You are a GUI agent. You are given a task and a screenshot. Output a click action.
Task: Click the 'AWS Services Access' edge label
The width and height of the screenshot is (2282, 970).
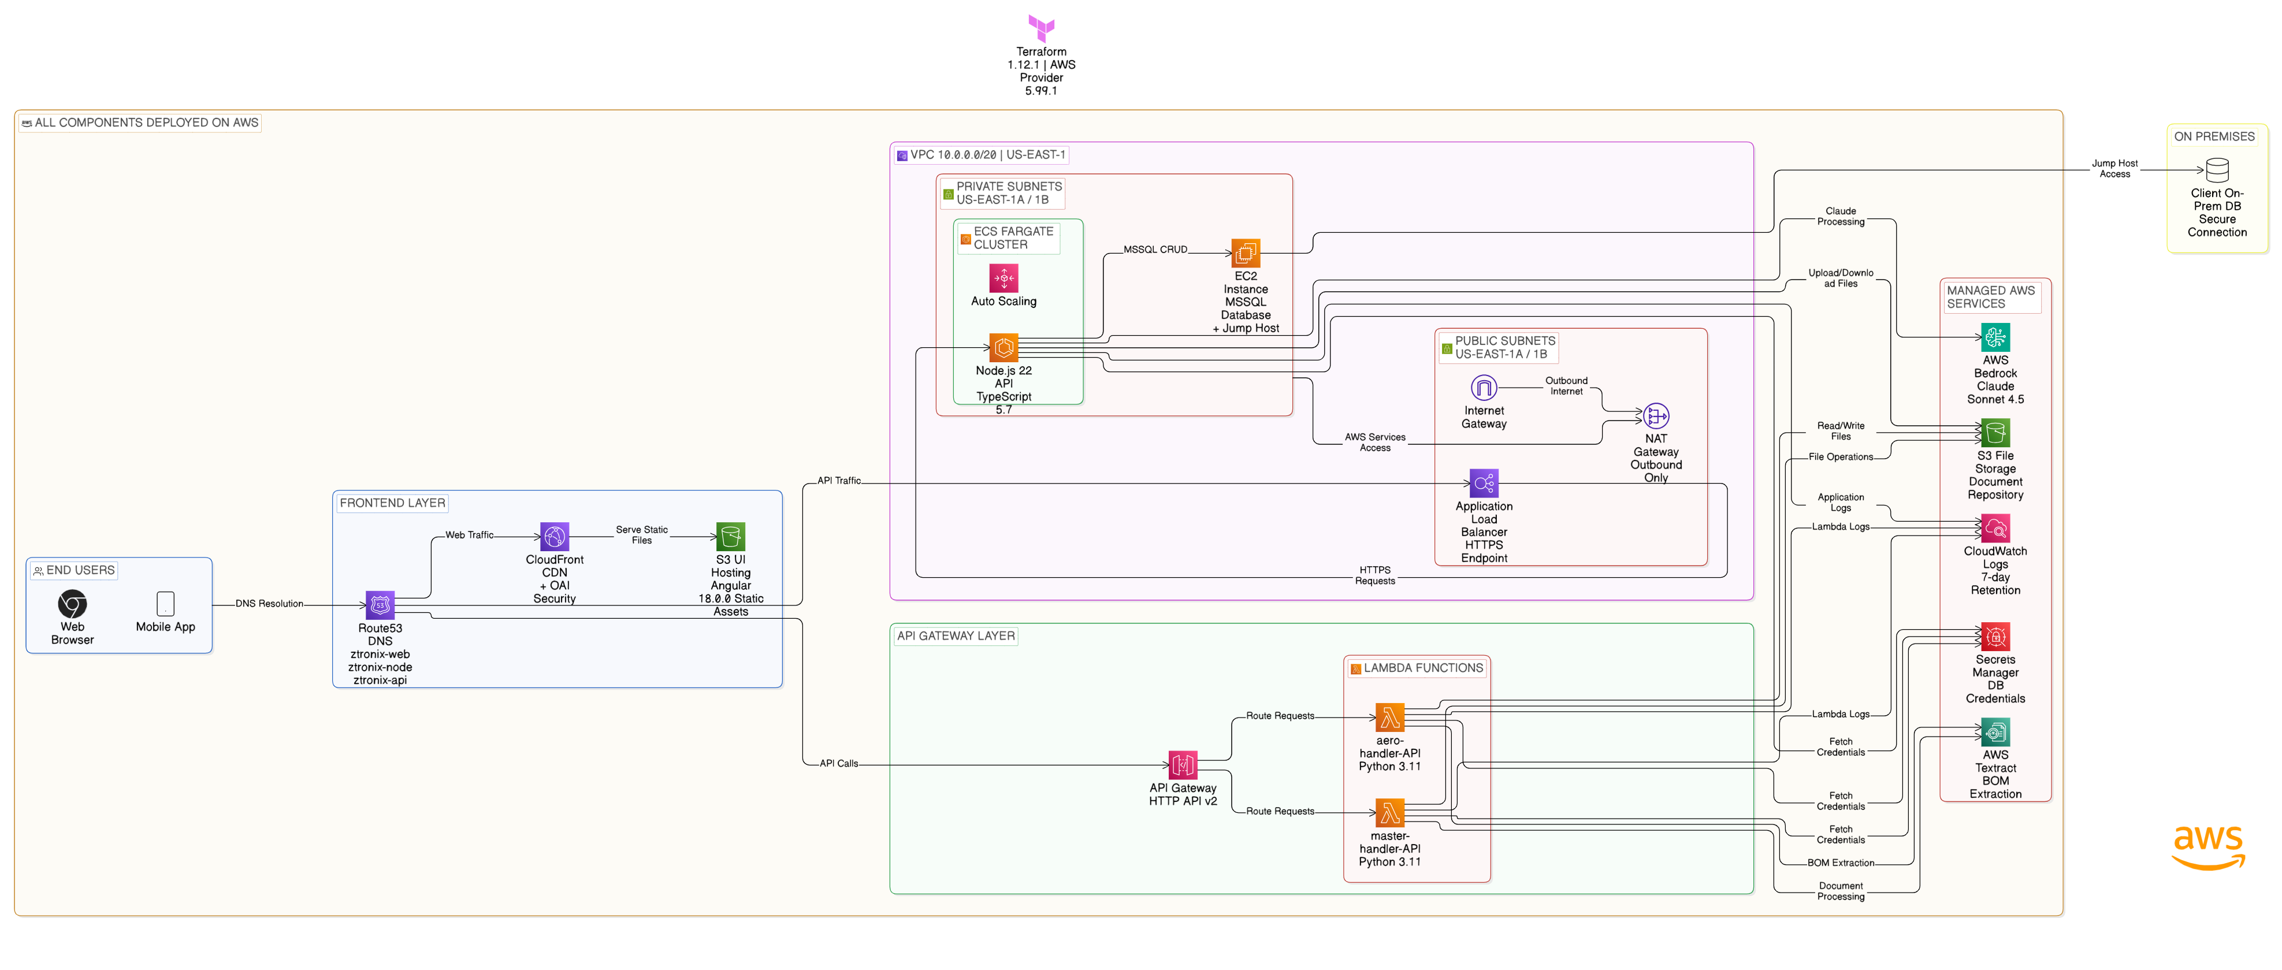pyautogui.click(x=1375, y=443)
